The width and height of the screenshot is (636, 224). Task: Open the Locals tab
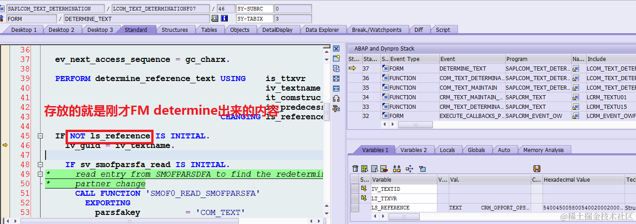pyautogui.click(x=447, y=150)
